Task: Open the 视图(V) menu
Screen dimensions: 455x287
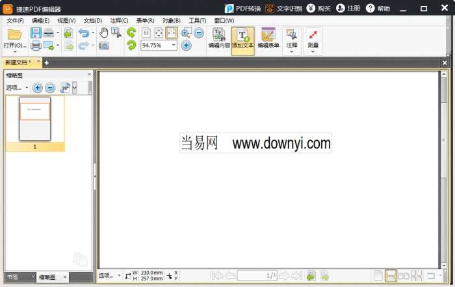Action: point(66,21)
